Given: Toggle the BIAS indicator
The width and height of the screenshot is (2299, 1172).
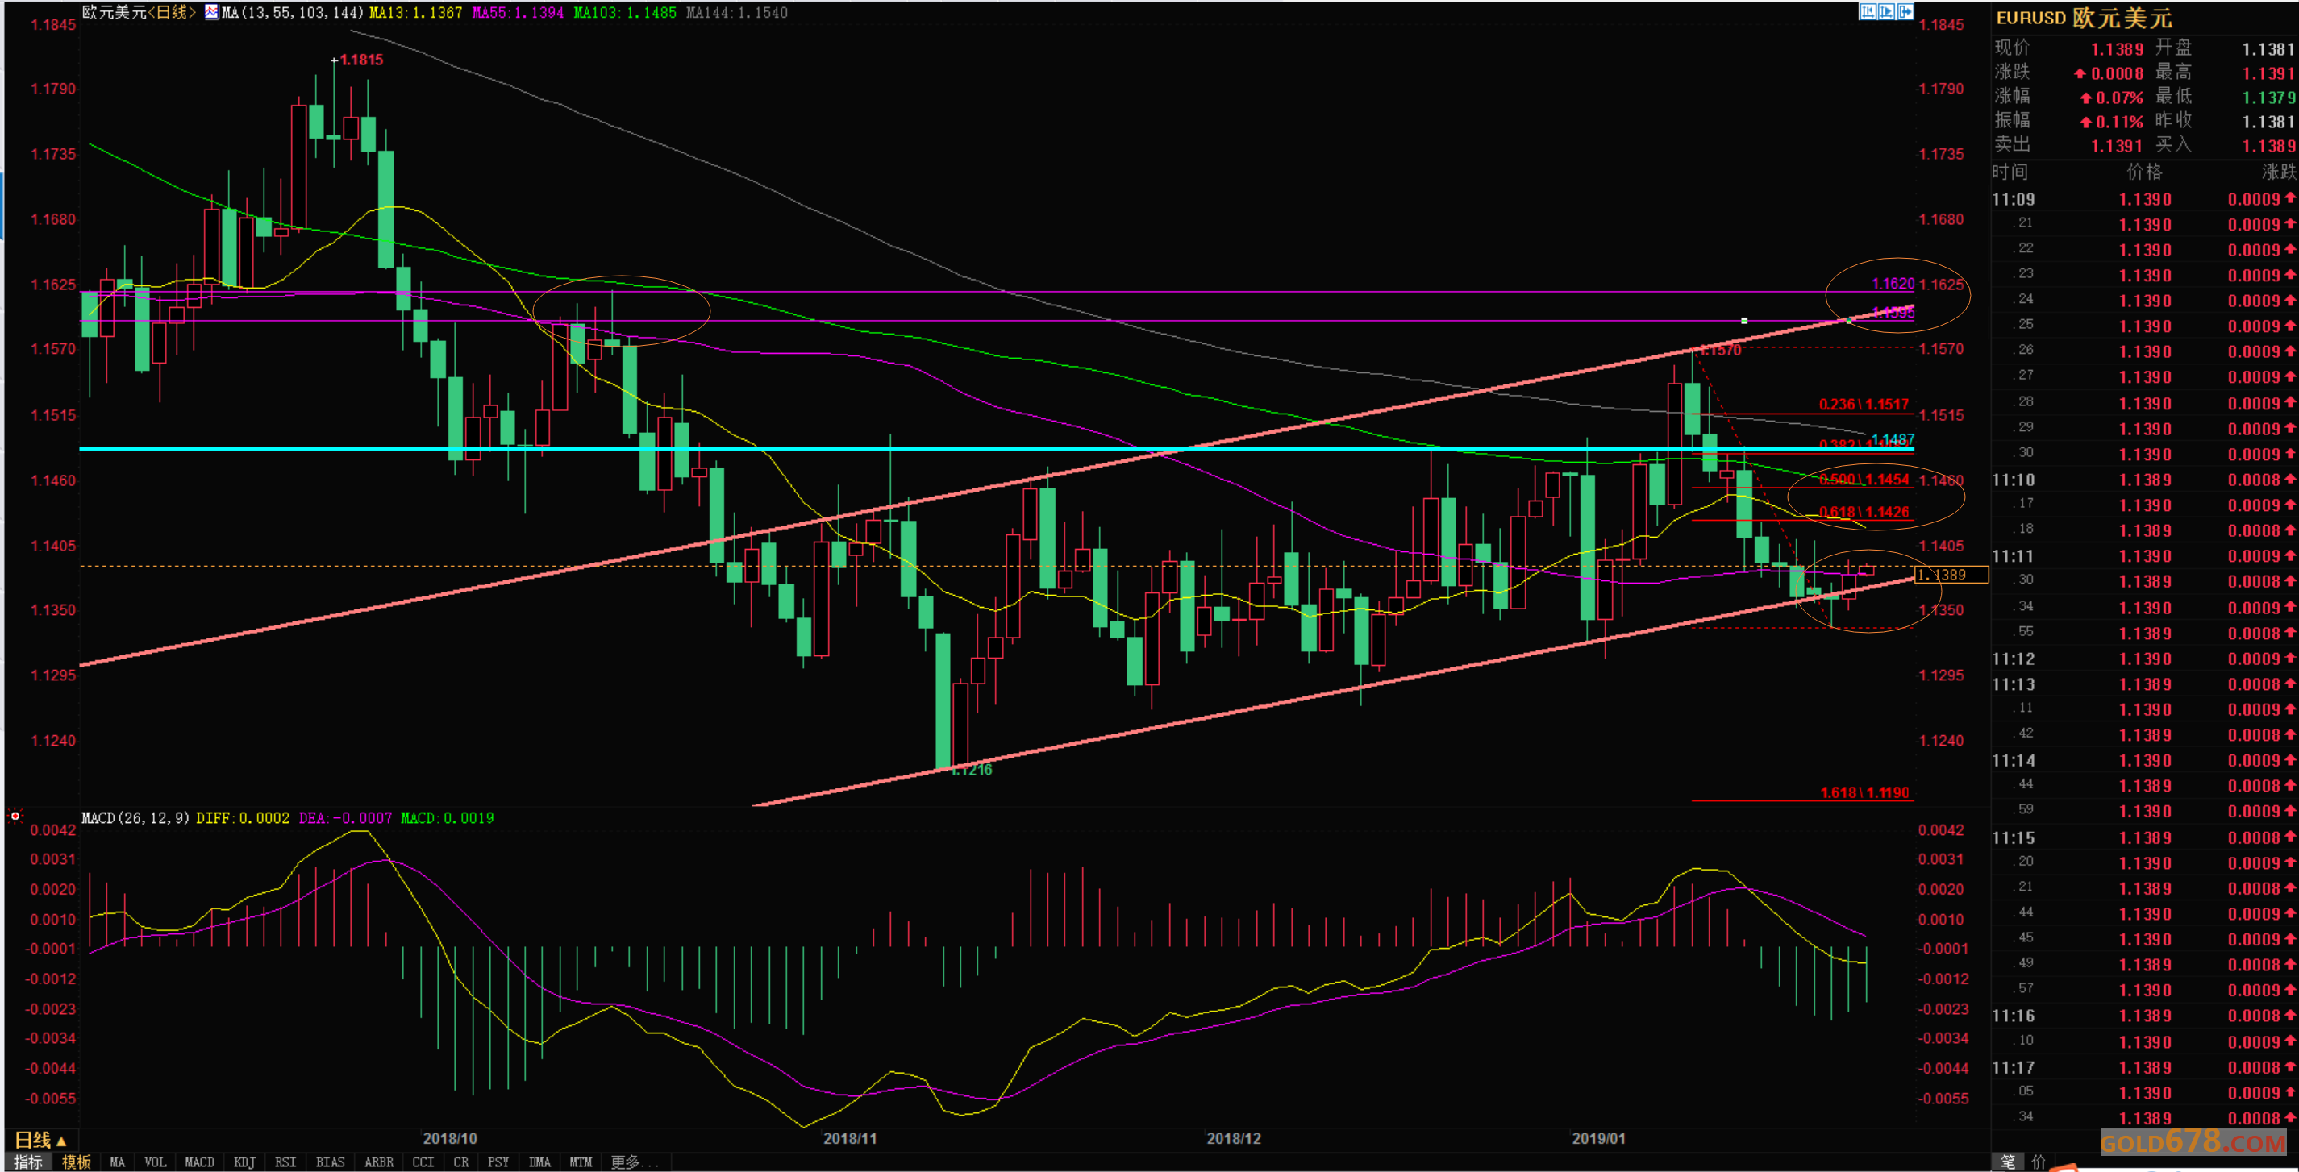Looking at the screenshot, I should (330, 1162).
